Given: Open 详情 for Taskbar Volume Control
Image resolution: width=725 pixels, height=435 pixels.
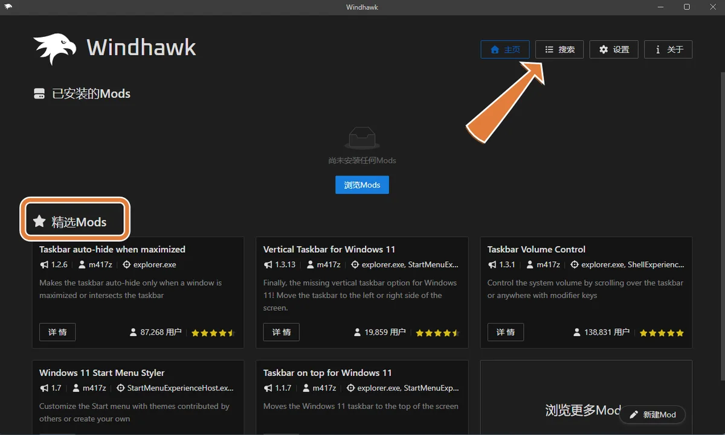Looking at the screenshot, I should [x=506, y=332].
